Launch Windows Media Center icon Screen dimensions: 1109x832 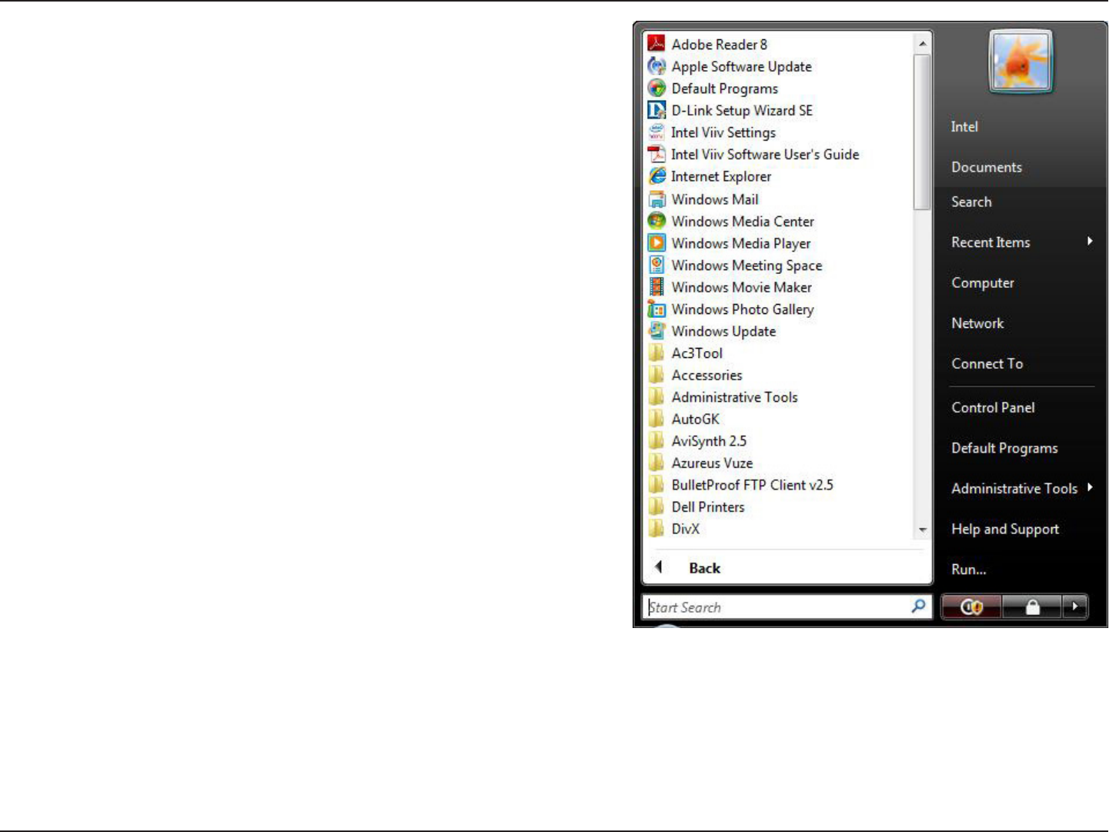pos(656,221)
